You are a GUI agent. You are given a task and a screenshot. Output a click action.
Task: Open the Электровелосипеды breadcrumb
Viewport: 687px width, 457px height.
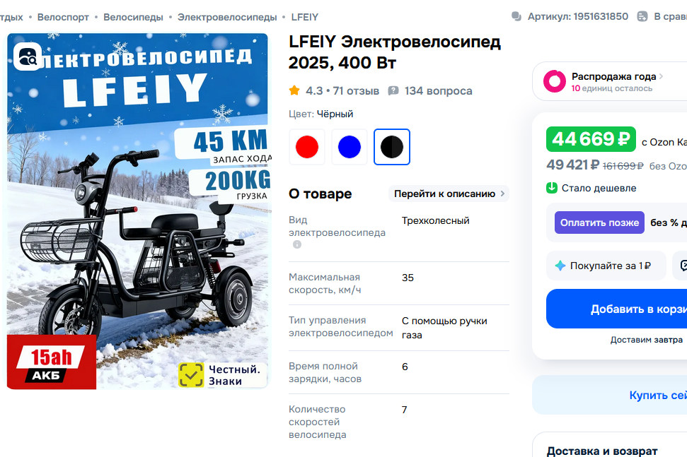pos(227,17)
